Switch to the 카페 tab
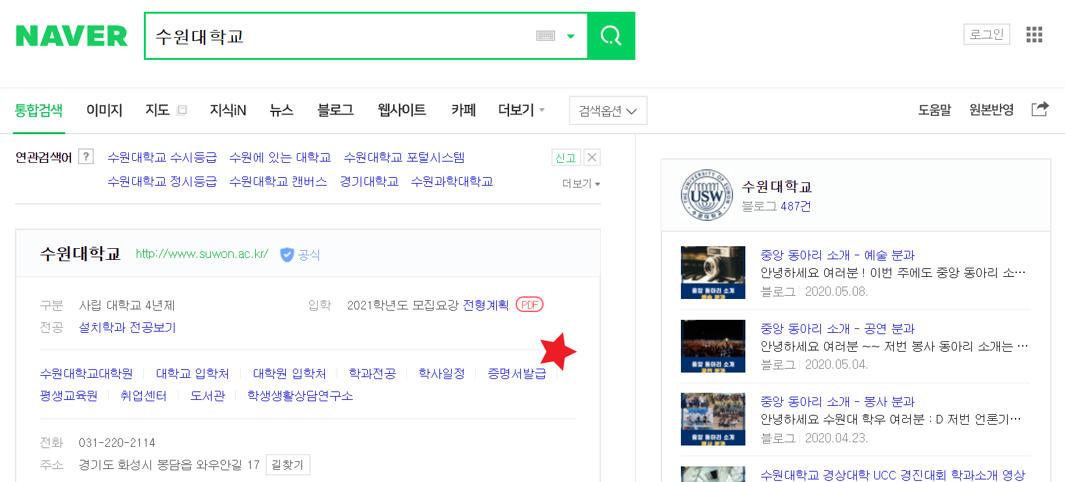This screenshot has width=1065, height=482. 463,110
